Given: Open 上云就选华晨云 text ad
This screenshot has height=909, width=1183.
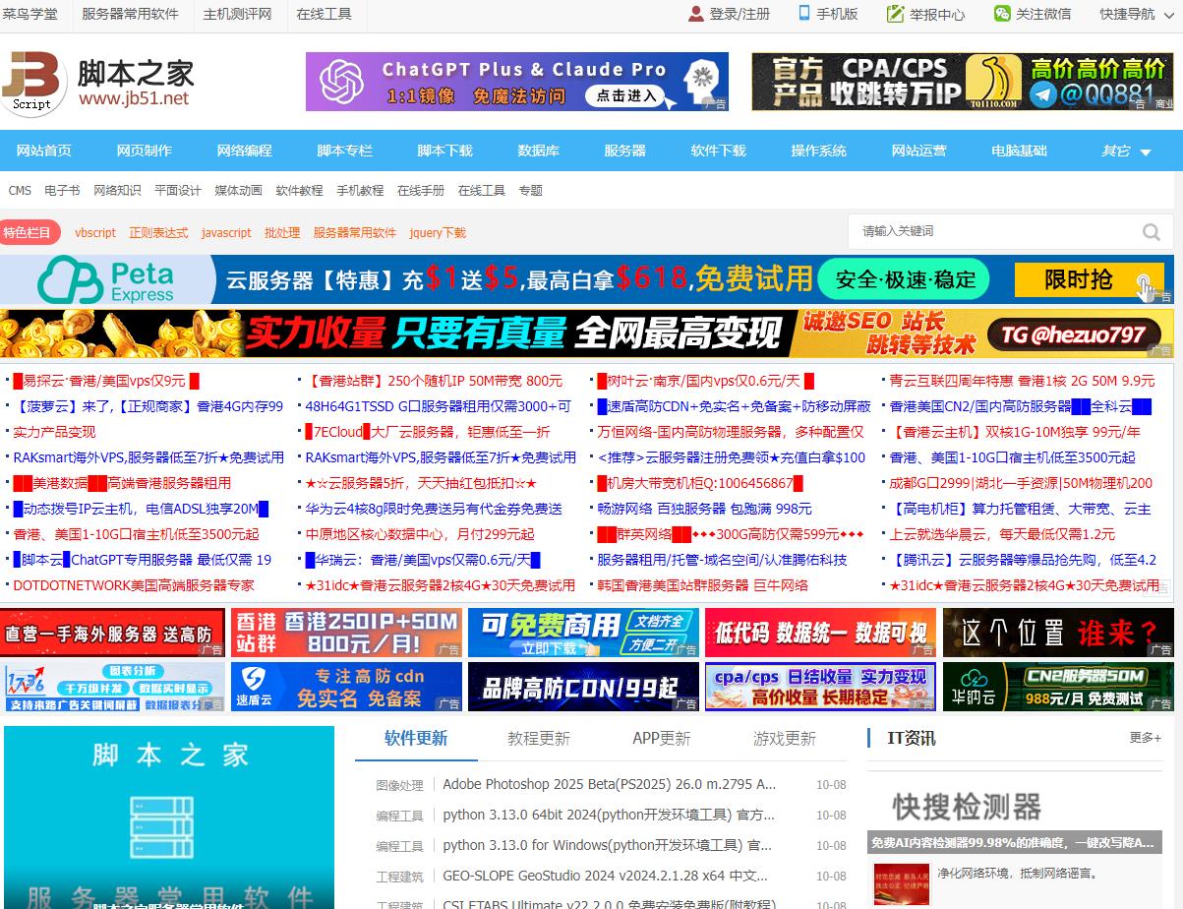Looking at the screenshot, I should coord(1002,534).
